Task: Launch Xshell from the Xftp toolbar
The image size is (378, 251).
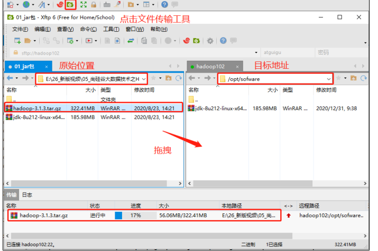Action: coord(186,41)
